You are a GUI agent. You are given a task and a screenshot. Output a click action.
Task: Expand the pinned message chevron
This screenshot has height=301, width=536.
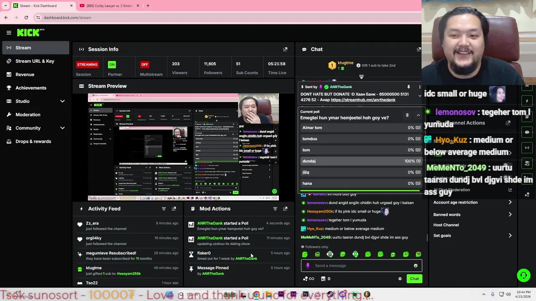click(420, 96)
